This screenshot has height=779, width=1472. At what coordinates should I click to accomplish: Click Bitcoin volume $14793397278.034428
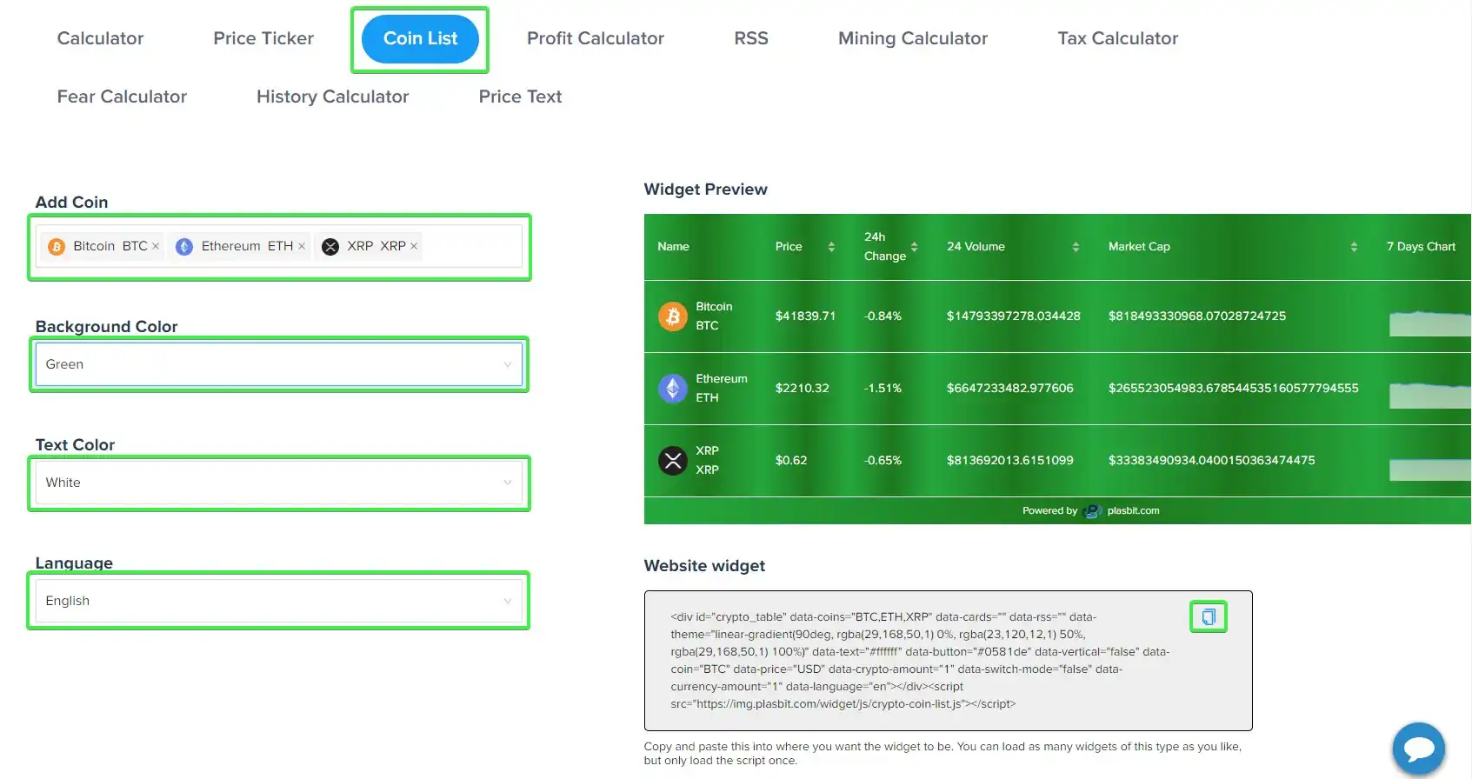[1013, 316]
